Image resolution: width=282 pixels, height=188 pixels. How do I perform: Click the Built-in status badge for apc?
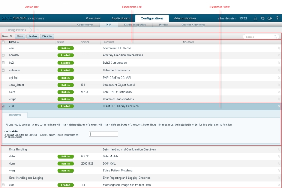pyautogui.click(x=65, y=48)
